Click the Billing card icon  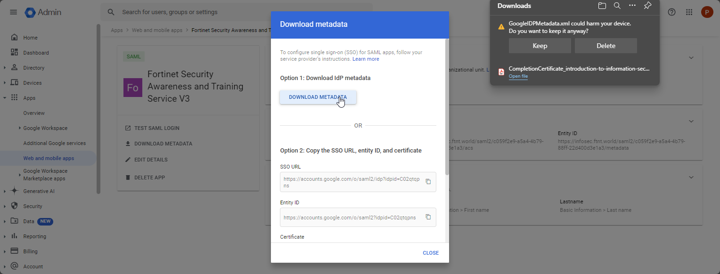tap(14, 251)
